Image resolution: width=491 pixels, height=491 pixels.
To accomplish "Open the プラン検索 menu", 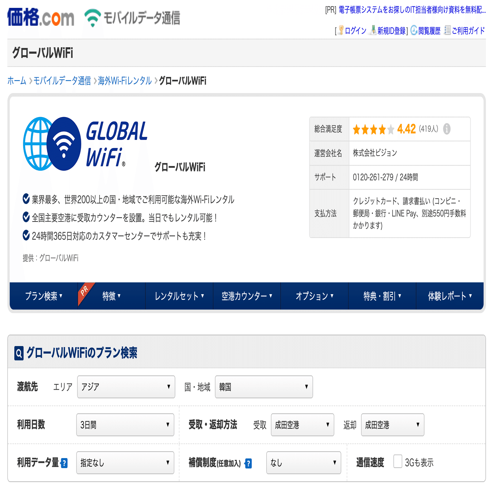I will coord(43,296).
